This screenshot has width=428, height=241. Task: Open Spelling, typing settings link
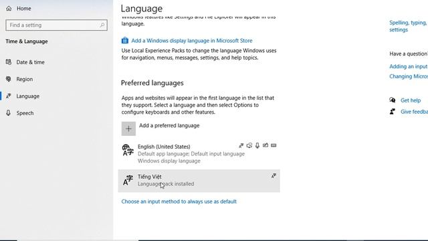click(409, 26)
